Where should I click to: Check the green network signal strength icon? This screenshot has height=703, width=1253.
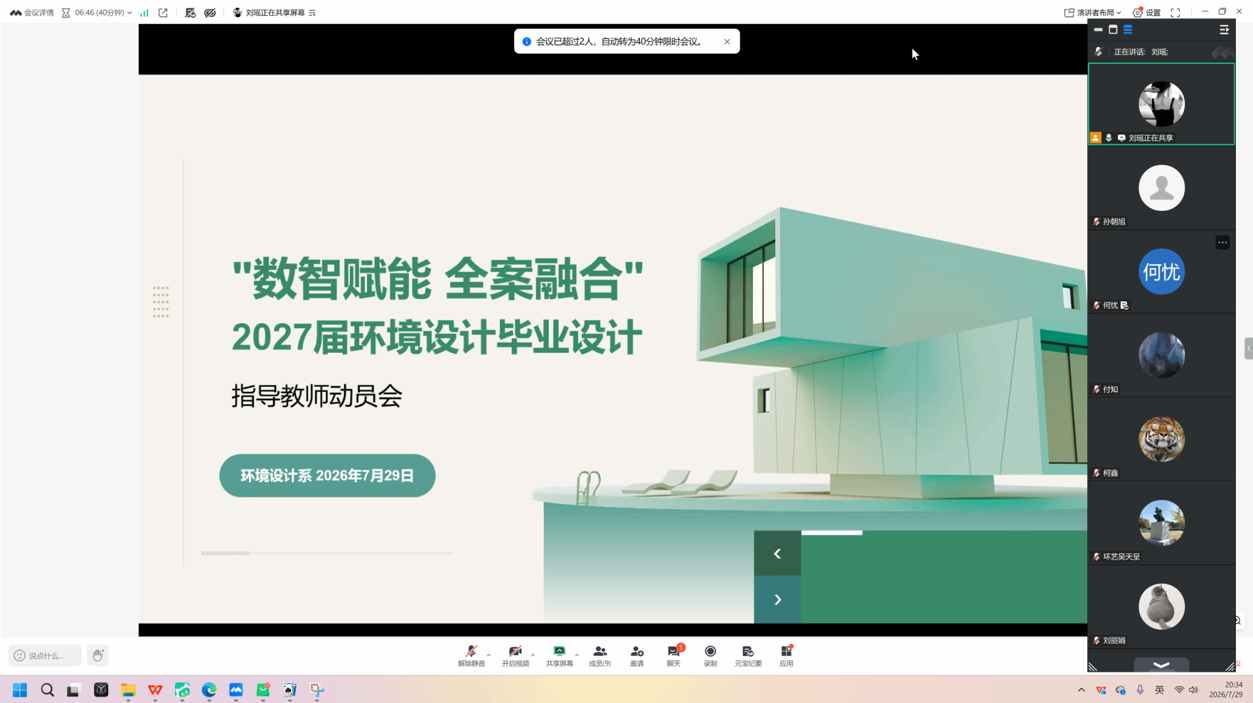click(x=144, y=12)
